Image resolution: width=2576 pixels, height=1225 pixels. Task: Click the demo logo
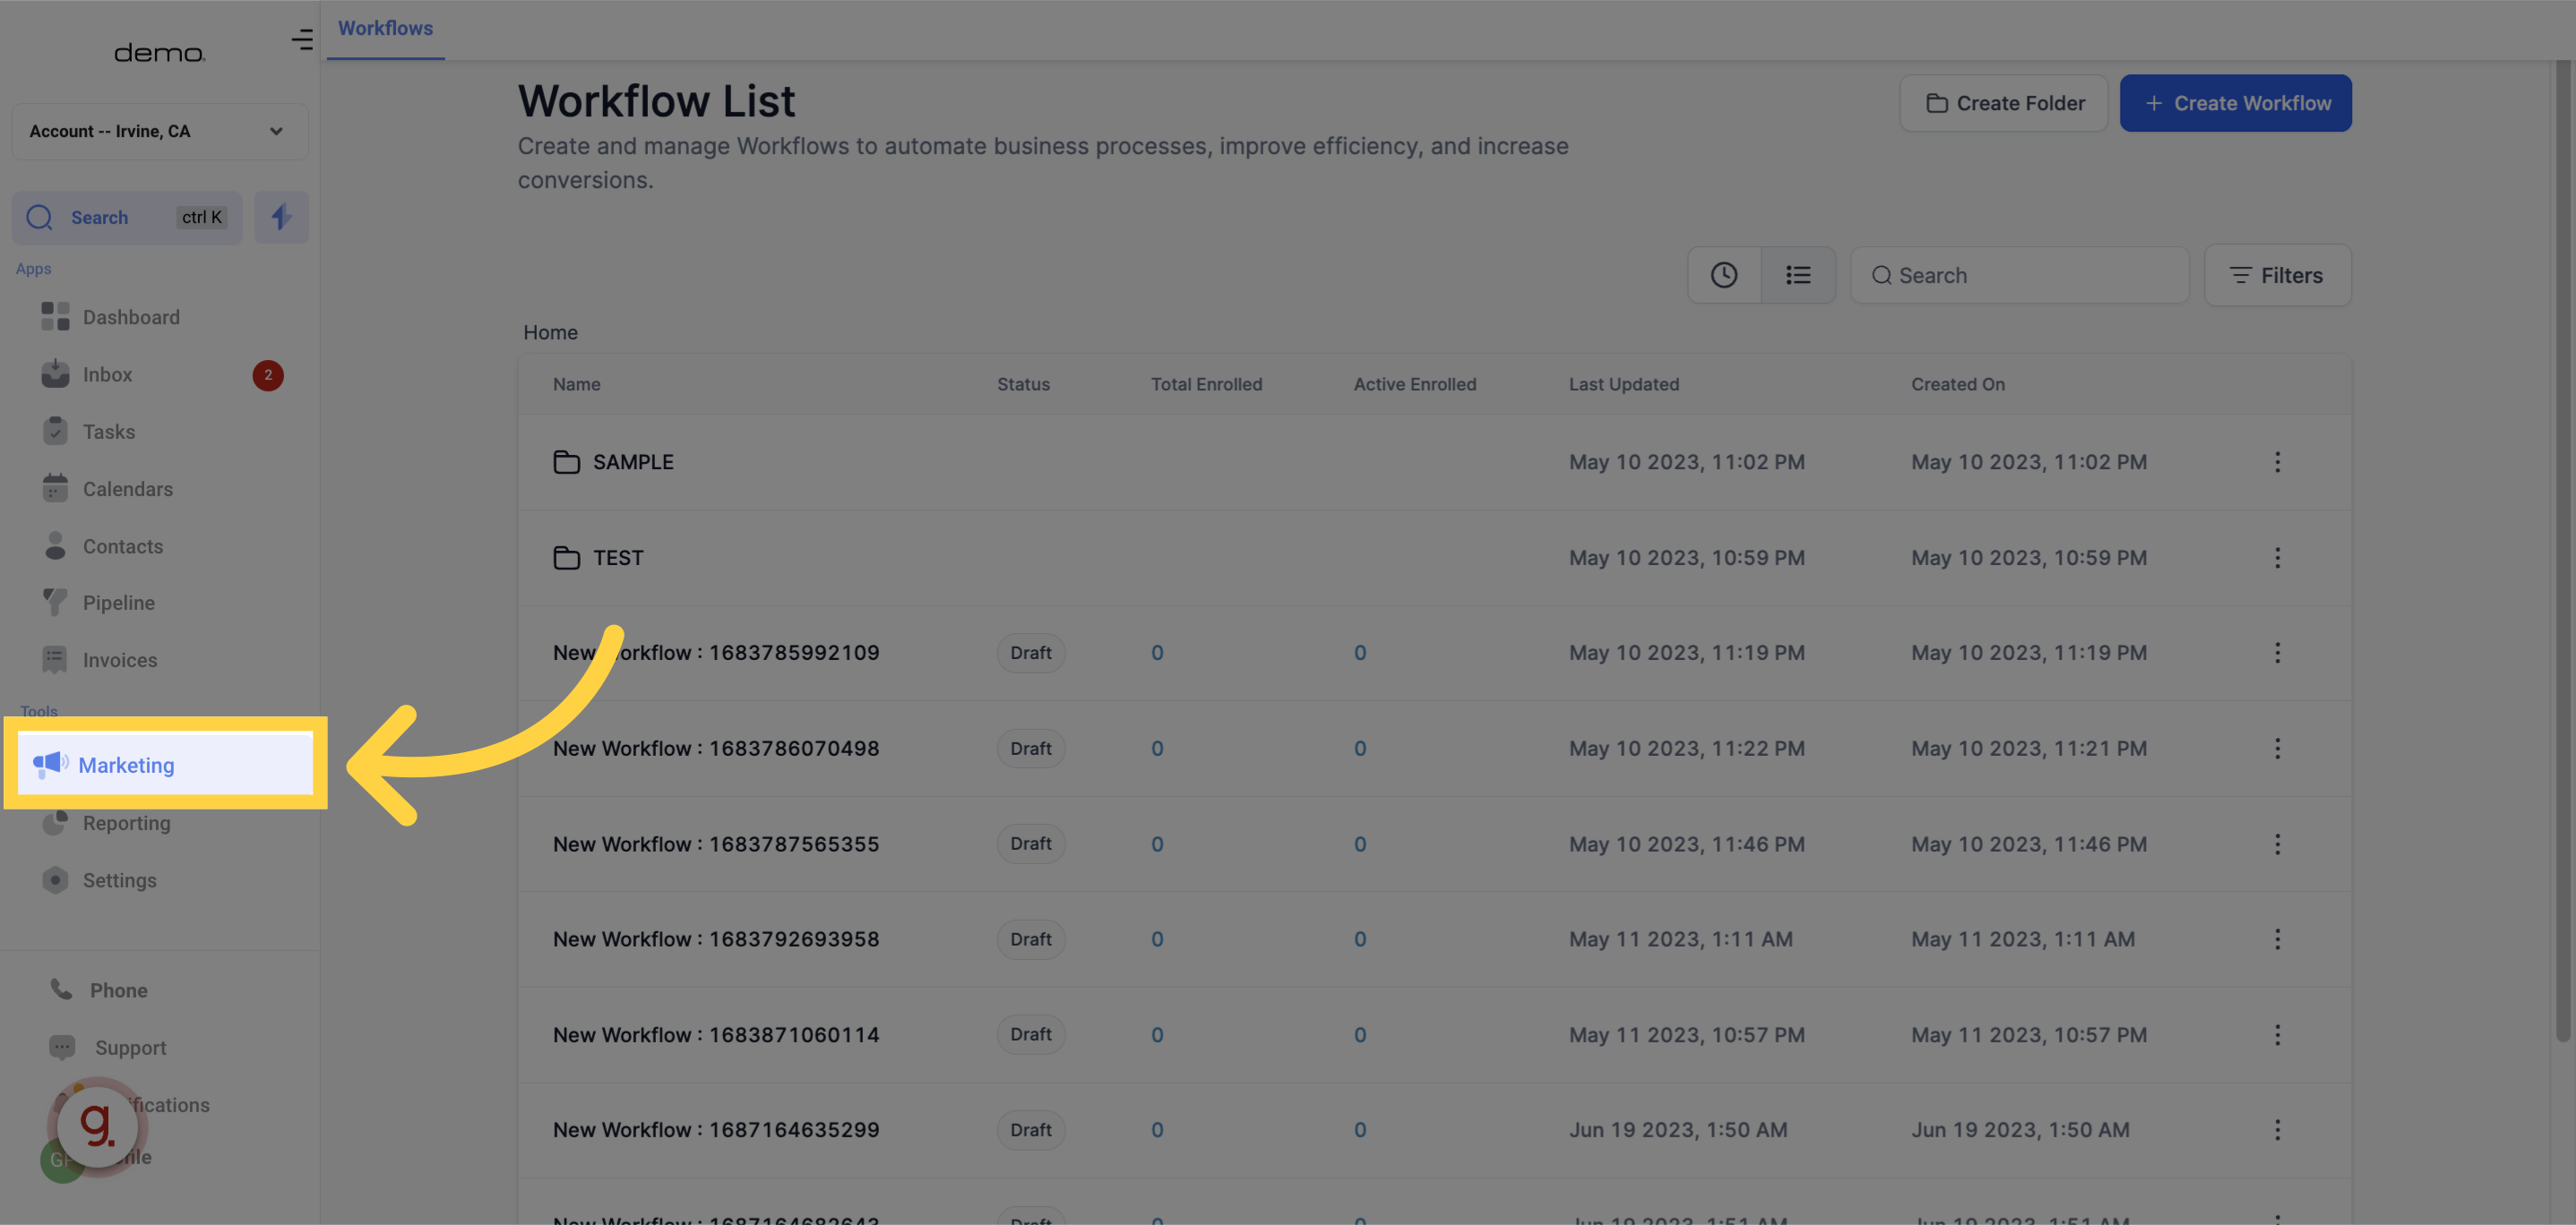160,52
